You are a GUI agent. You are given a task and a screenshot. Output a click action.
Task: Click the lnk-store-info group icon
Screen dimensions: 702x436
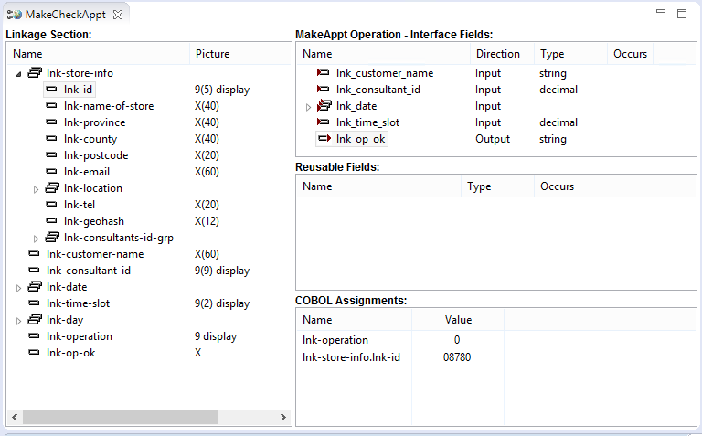(35, 73)
